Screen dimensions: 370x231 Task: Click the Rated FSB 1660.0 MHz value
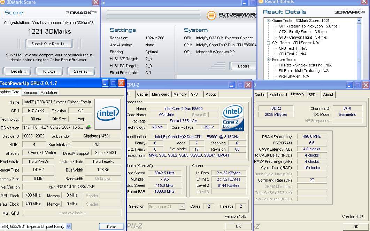tap(164, 192)
